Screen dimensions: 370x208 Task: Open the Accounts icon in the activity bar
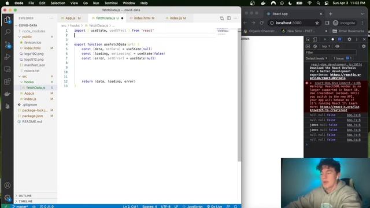(x=8, y=185)
